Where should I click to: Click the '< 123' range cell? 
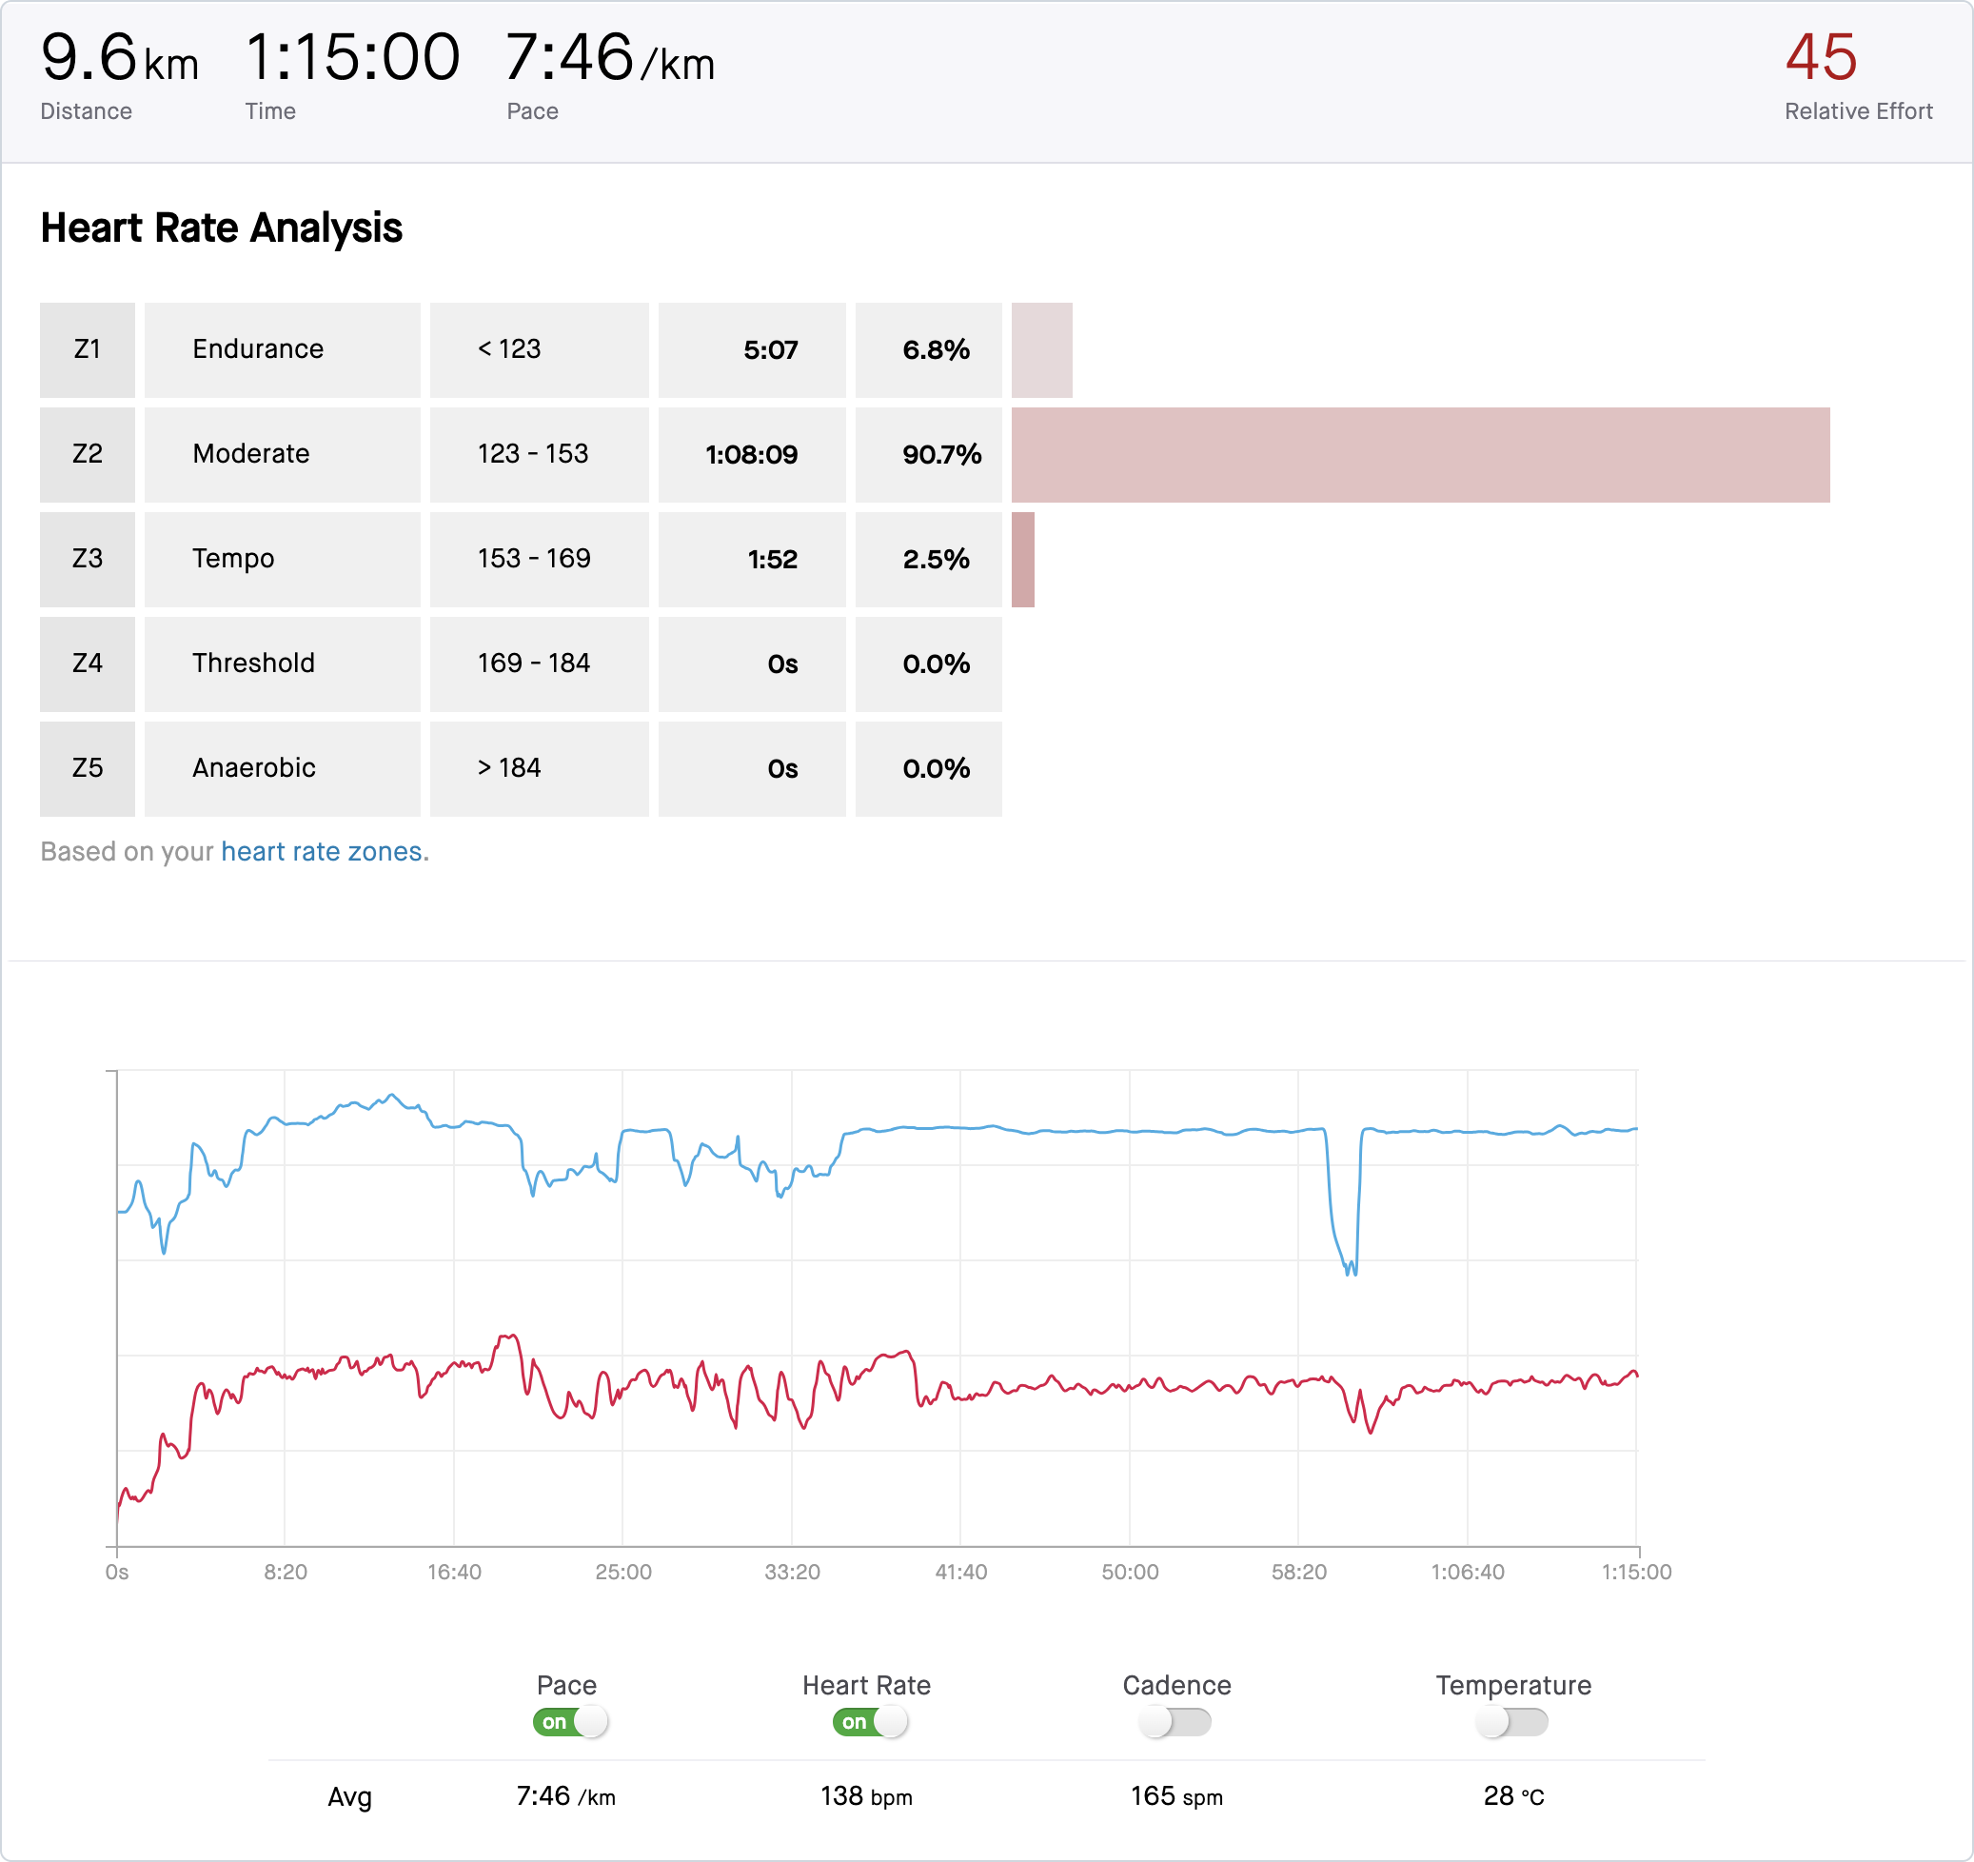pyautogui.click(x=539, y=349)
